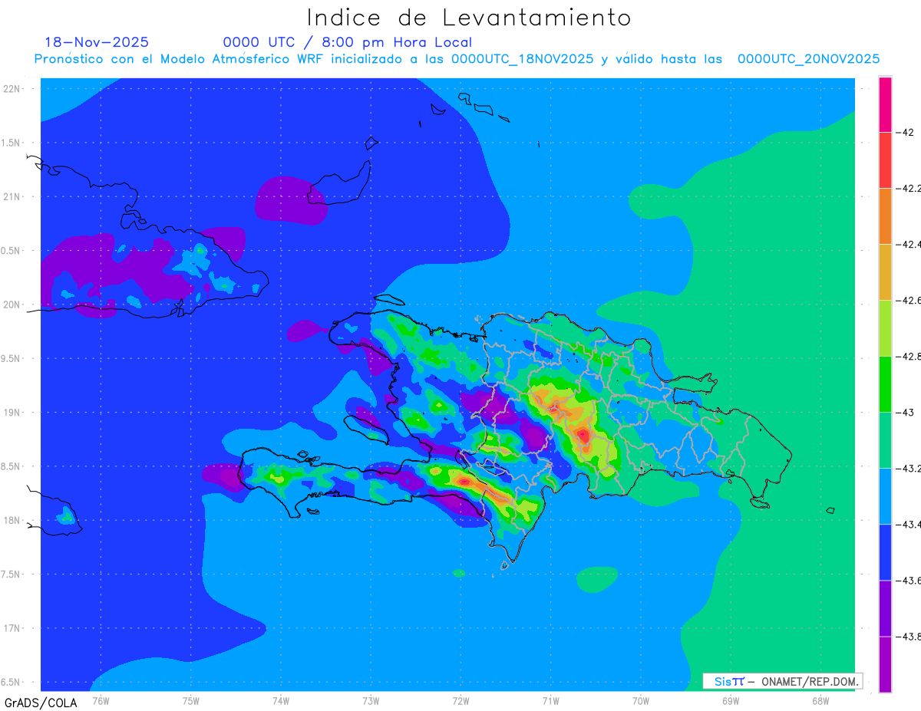Pick the light blue legend segment
This screenshot has height=711, width=921.
tap(885, 496)
